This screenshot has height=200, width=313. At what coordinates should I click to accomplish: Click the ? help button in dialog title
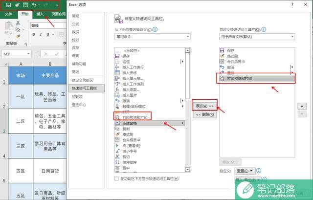click(292, 4)
